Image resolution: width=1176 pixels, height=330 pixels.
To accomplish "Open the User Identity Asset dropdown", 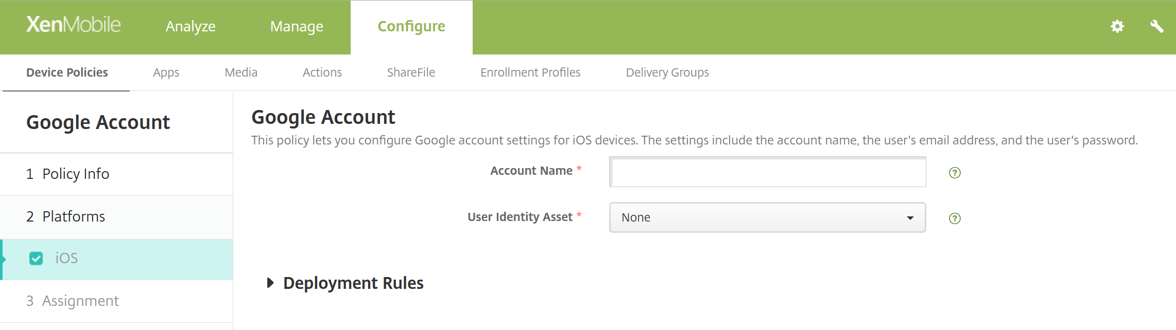I will tap(767, 217).
